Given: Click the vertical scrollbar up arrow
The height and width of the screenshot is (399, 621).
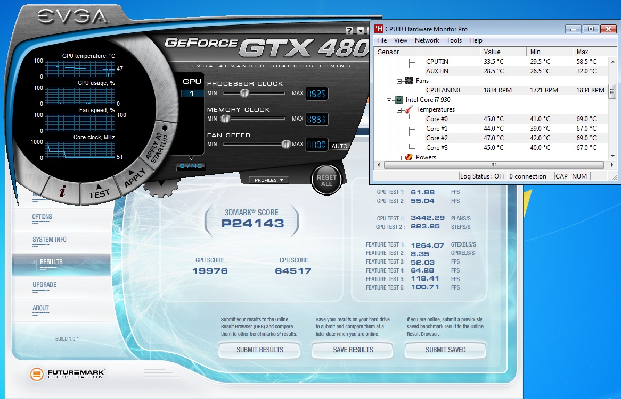Looking at the screenshot, I should click(x=612, y=61).
